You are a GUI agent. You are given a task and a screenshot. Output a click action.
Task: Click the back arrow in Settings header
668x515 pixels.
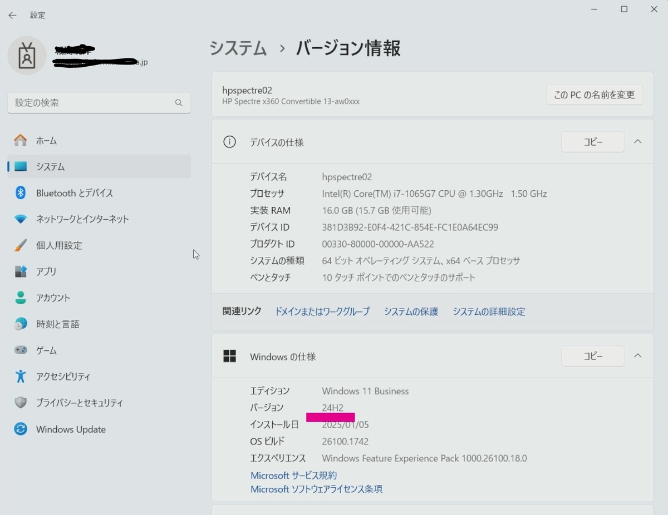[x=12, y=16]
